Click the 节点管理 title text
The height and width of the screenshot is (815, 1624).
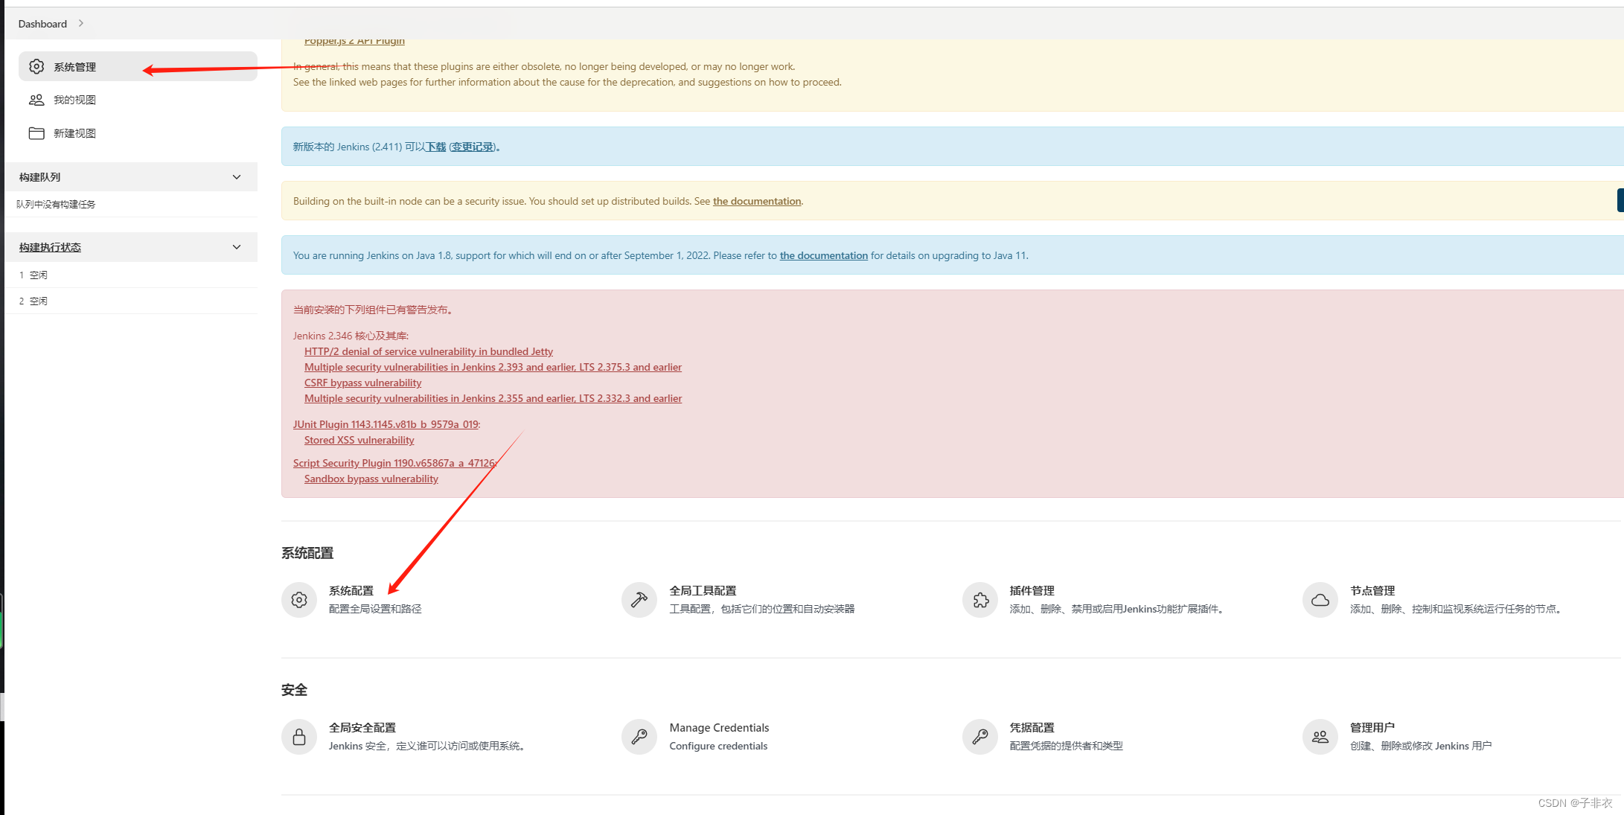[x=1372, y=591]
